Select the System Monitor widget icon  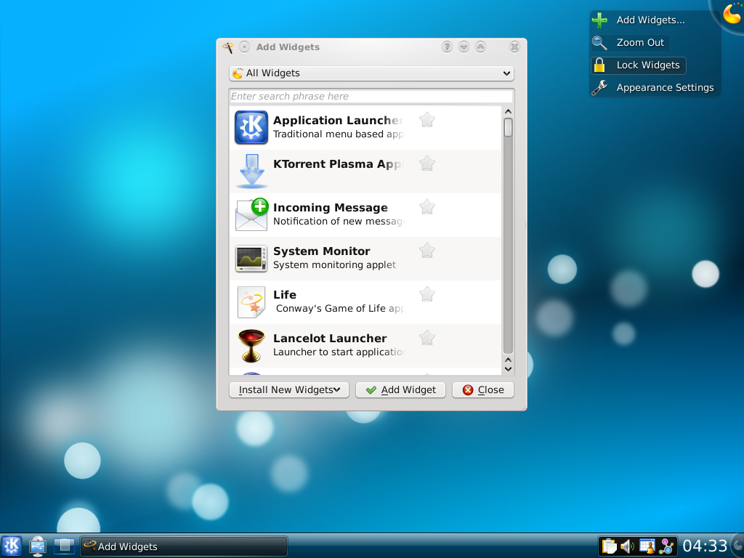(251, 258)
